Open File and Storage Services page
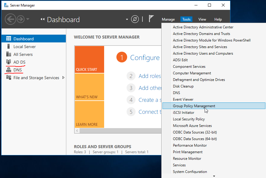 [34, 78]
